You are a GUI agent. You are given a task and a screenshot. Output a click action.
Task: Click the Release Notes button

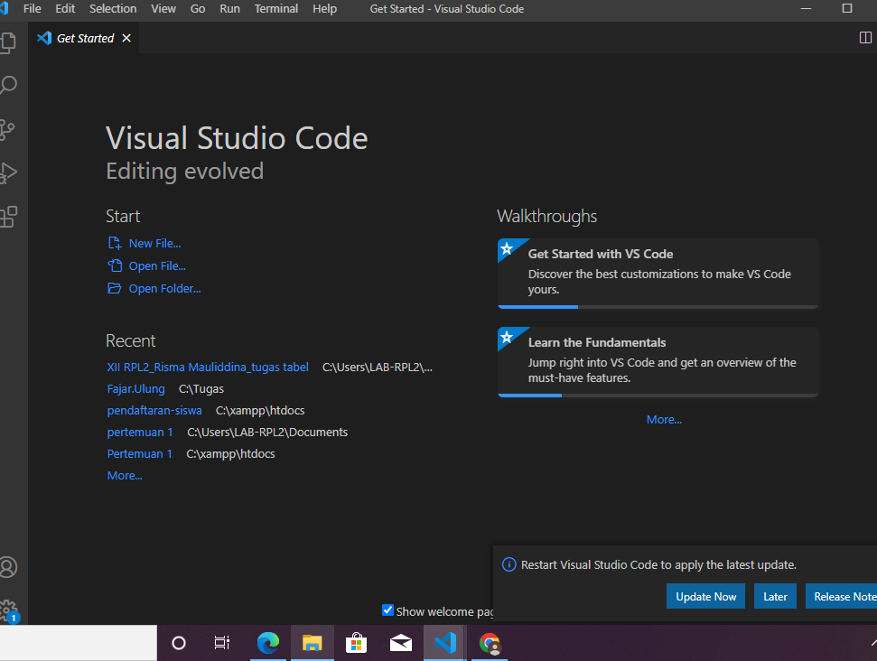pos(841,596)
